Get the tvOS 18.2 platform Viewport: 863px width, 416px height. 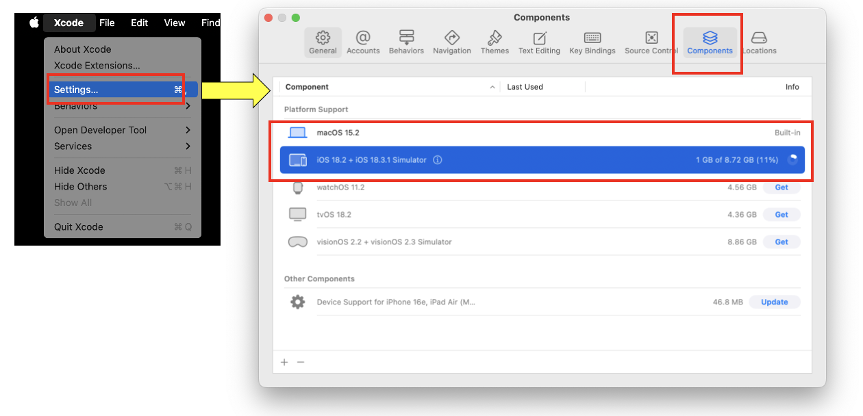[781, 215]
